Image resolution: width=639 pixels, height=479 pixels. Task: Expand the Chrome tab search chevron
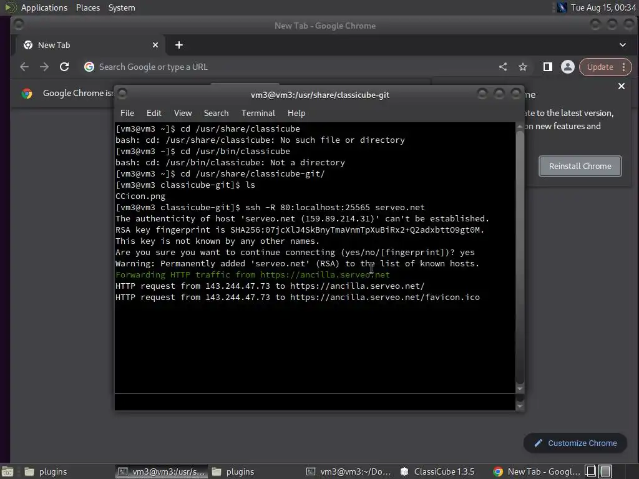[x=623, y=45]
